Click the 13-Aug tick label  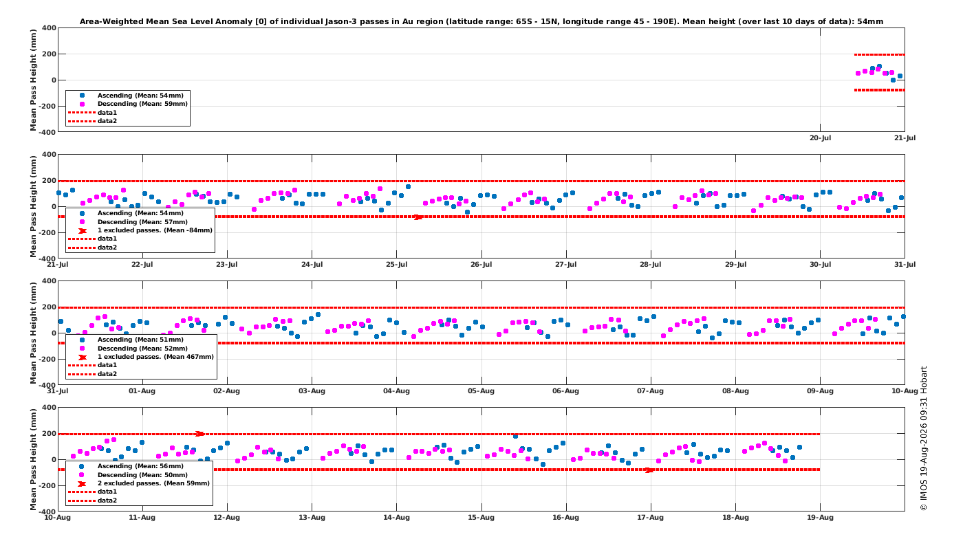pyautogui.click(x=312, y=518)
